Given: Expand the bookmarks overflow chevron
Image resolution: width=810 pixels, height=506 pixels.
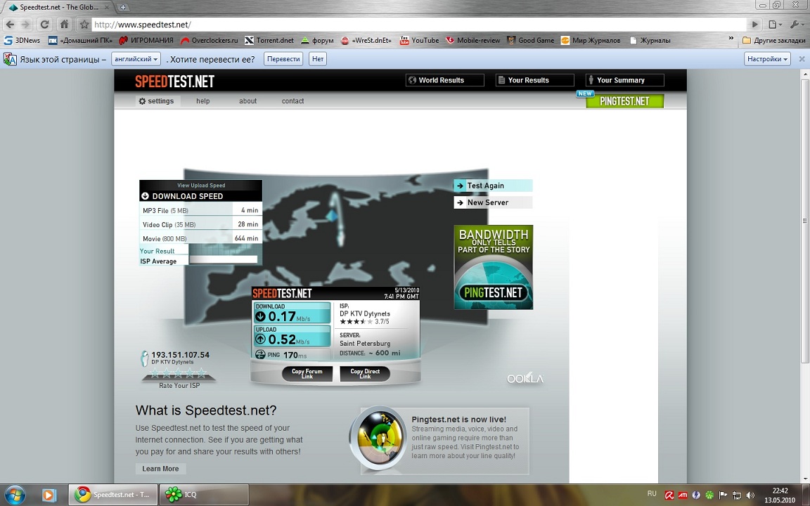Looking at the screenshot, I should [x=731, y=40].
